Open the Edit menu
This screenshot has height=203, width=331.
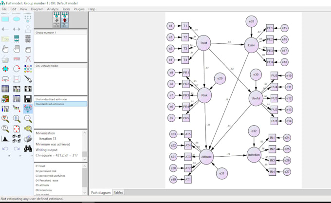(13, 9)
